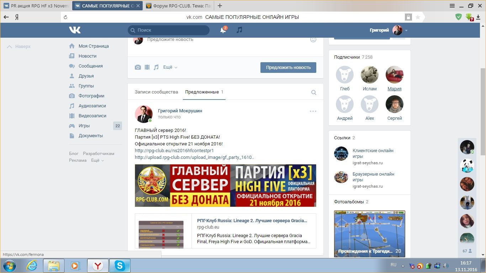This screenshot has width=486, height=273.
Task: Reload page with refresh icon
Action: (x=65, y=17)
